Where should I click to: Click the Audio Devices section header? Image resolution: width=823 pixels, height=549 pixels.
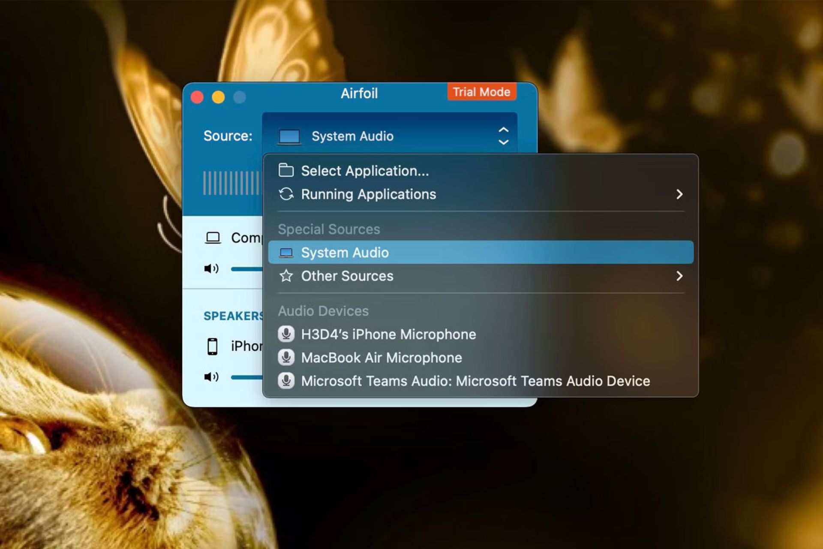point(323,311)
